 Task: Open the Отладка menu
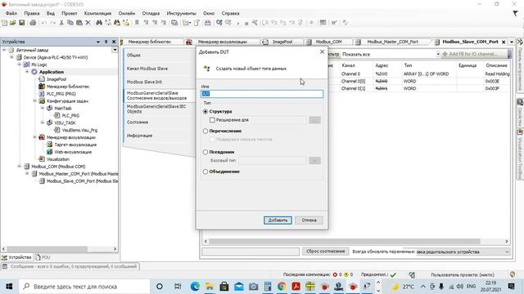coord(151,13)
